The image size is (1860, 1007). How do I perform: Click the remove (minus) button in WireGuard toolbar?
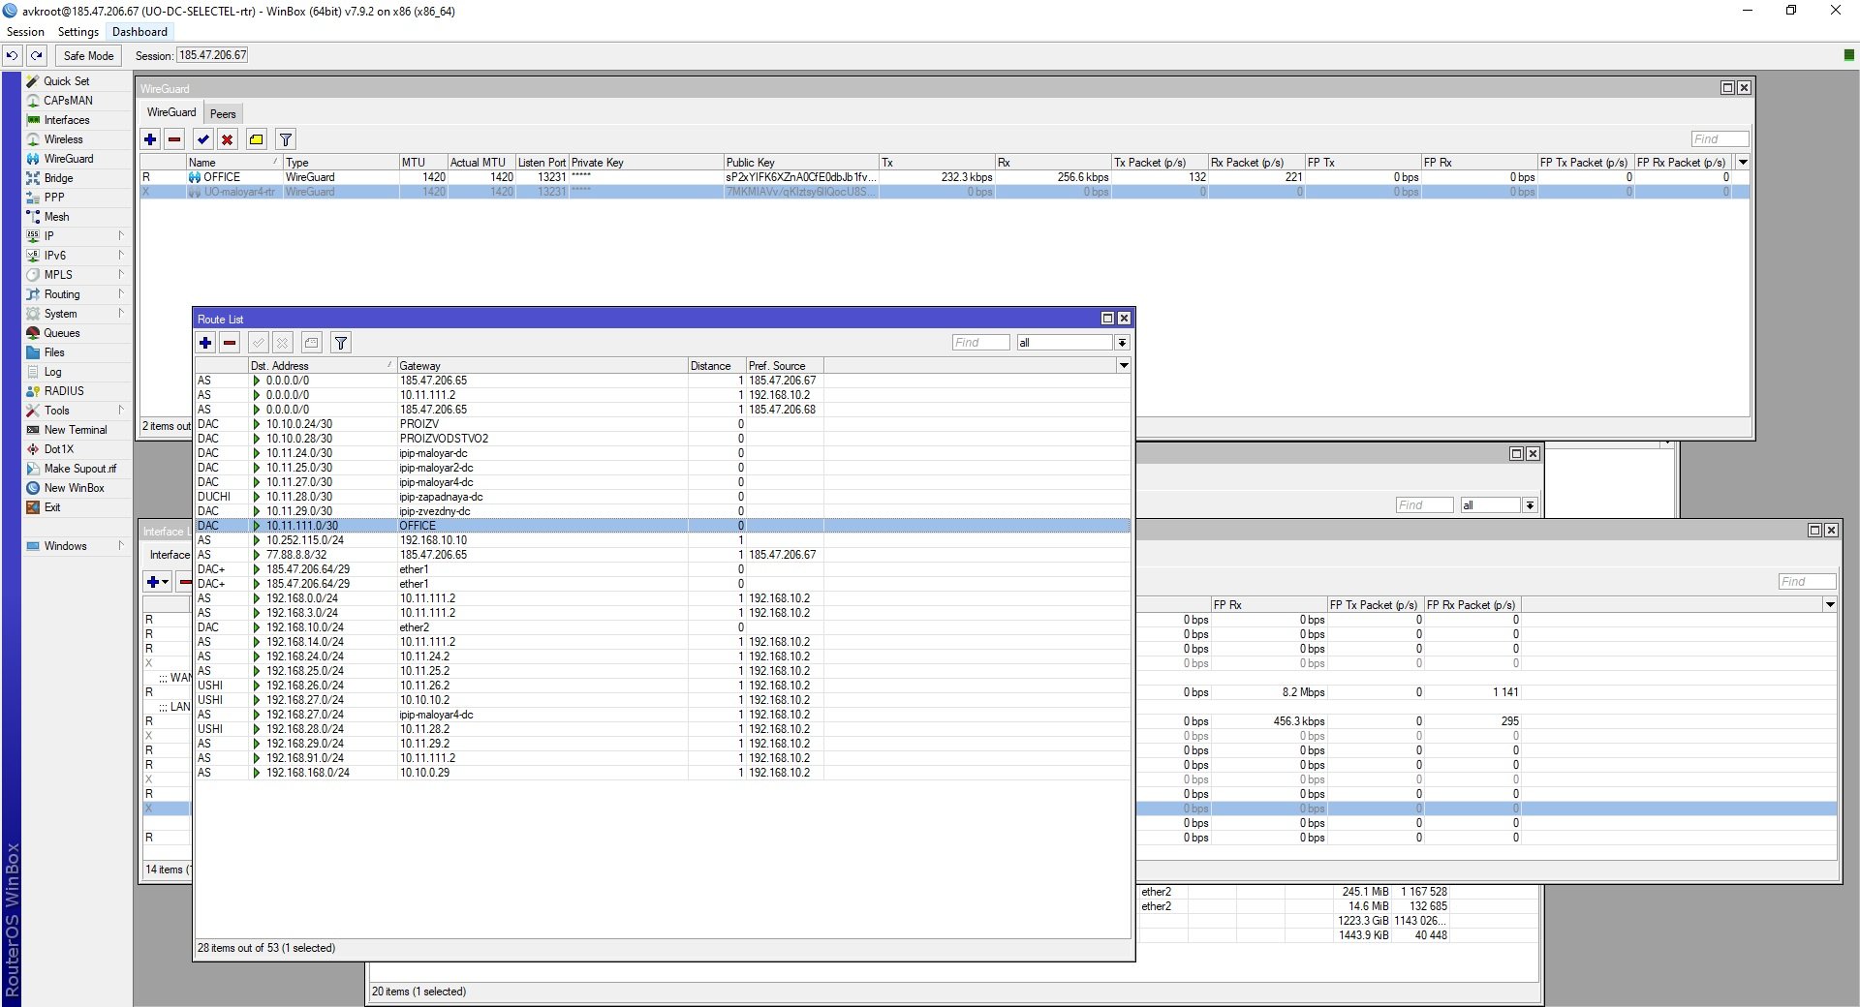(174, 139)
